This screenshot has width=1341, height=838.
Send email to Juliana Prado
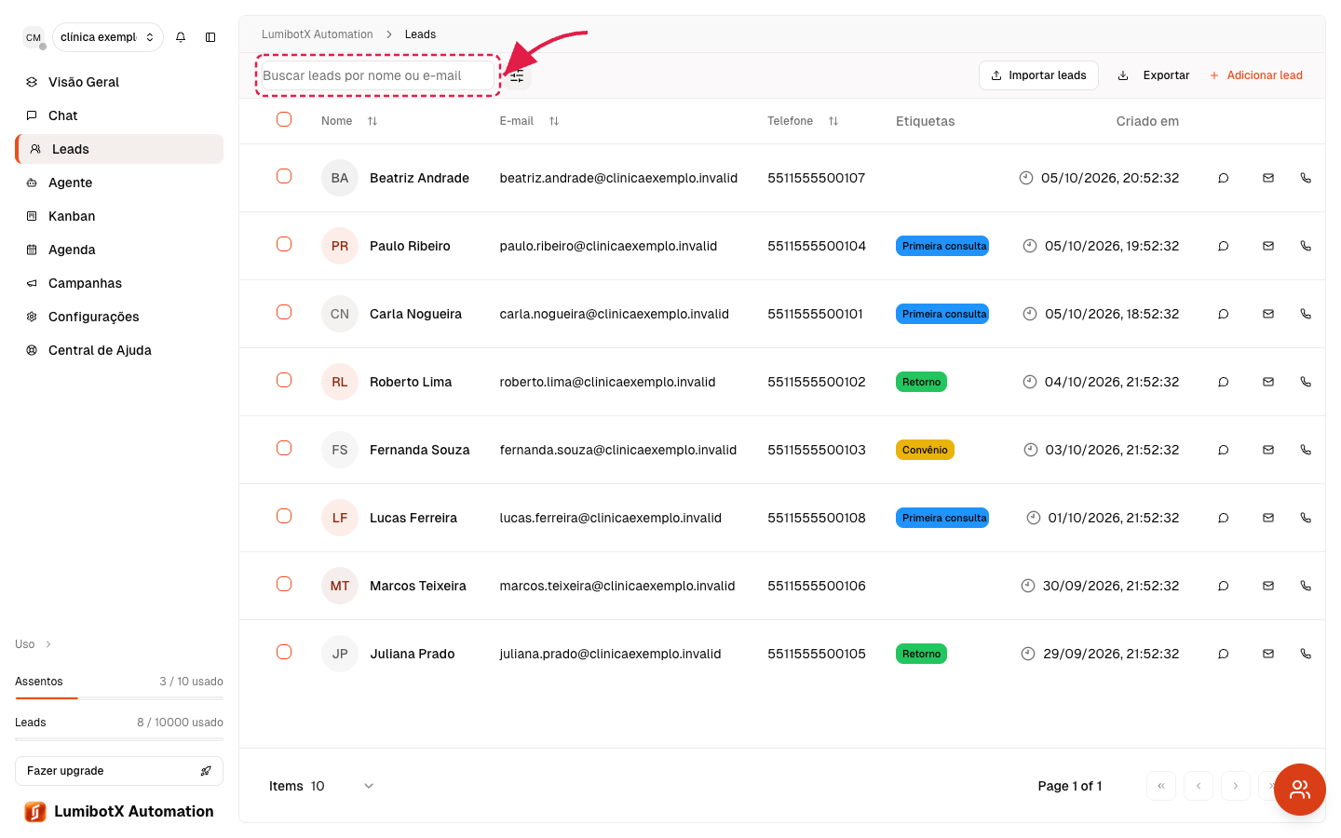(1268, 654)
